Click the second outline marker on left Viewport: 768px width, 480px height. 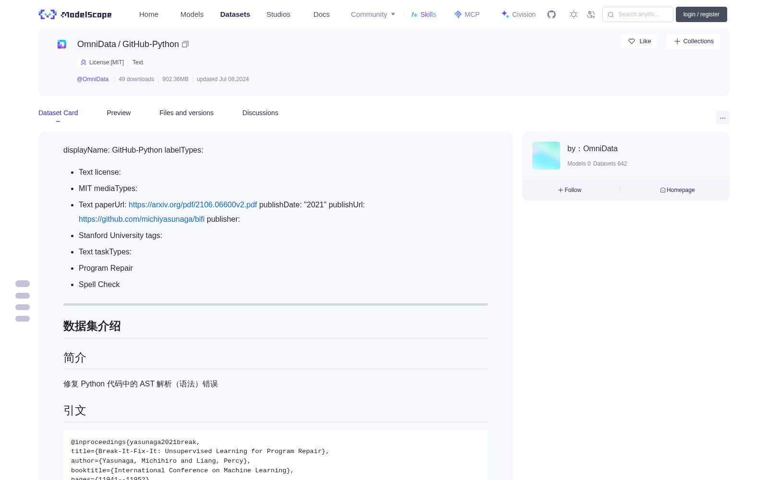click(x=23, y=296)
